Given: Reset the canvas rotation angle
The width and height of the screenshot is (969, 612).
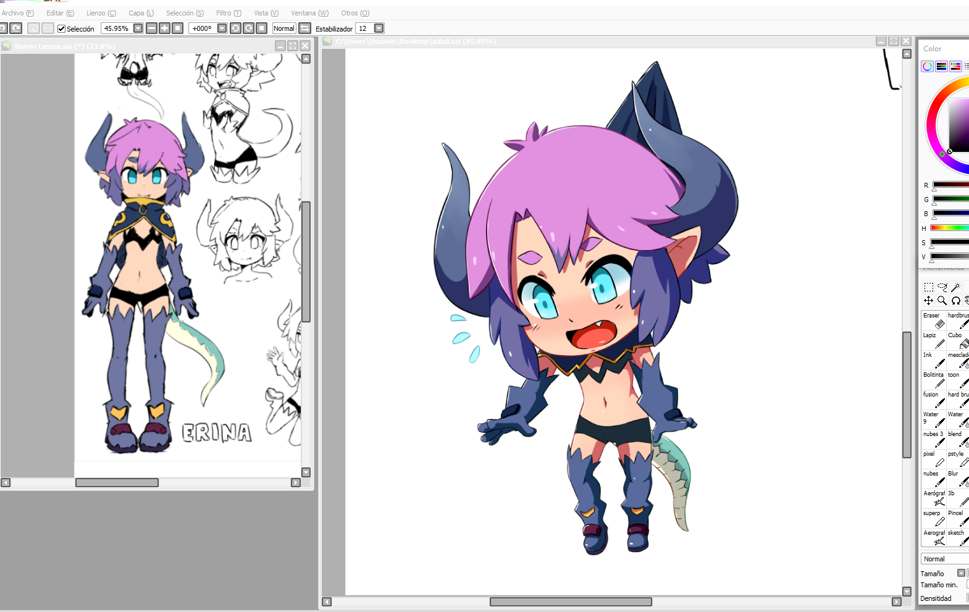Looking at the screenshot, I should click(261, 28).
